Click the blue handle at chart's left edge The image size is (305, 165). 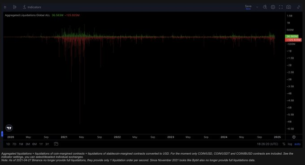2,134
